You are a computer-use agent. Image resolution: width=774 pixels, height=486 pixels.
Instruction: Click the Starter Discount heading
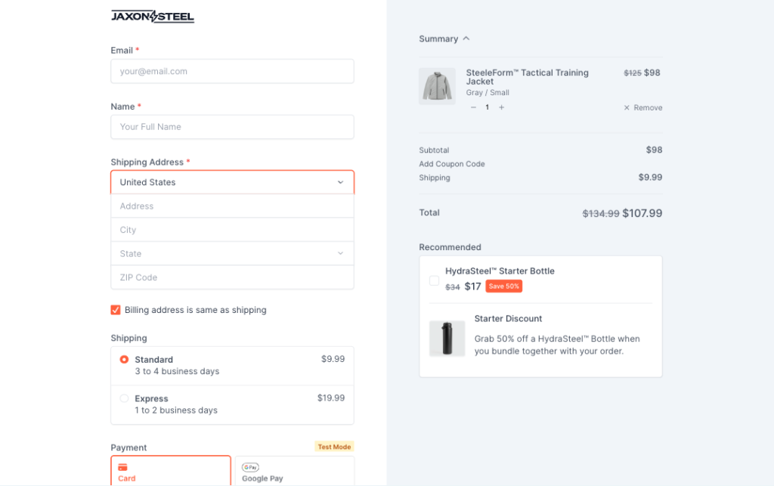508,319
